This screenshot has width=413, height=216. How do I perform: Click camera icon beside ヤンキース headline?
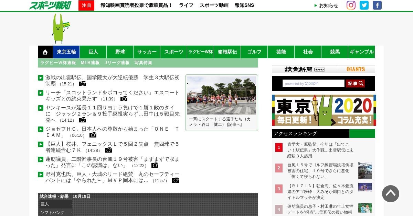coord(83,120)
